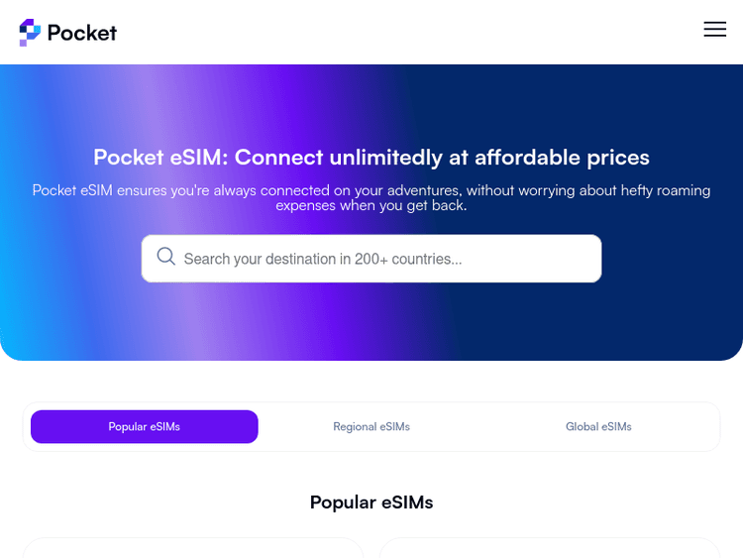Open the hamburger navigation menu
Screen dimensions: 743x558
click(x=714, y=30)
